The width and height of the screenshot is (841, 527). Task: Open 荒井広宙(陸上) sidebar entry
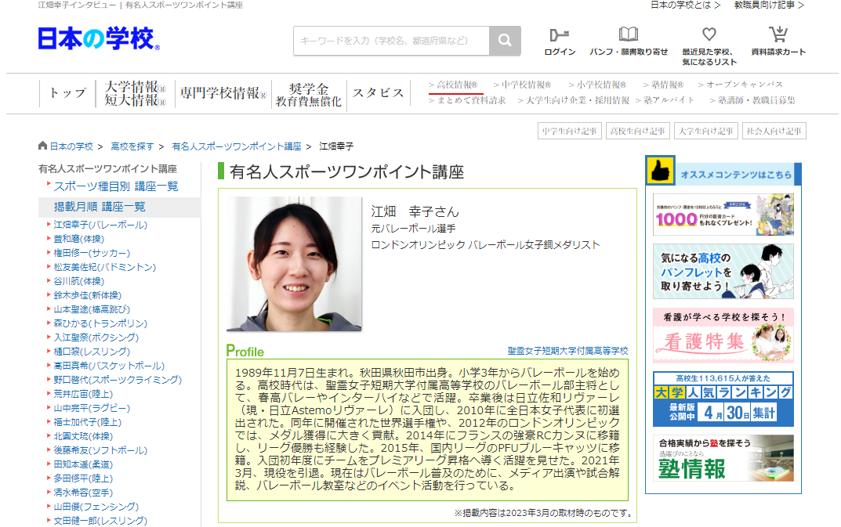tap(83, 394)
